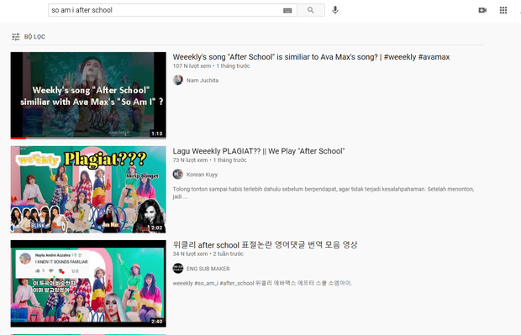Open the Korean title '위클리 after school 표절논란' video
The height and width of the screenshot is (335, 521).
[265, 245]
